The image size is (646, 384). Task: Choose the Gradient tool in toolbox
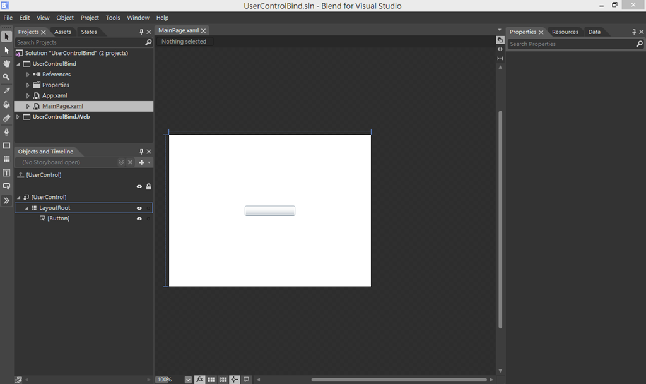click(6, 118)
